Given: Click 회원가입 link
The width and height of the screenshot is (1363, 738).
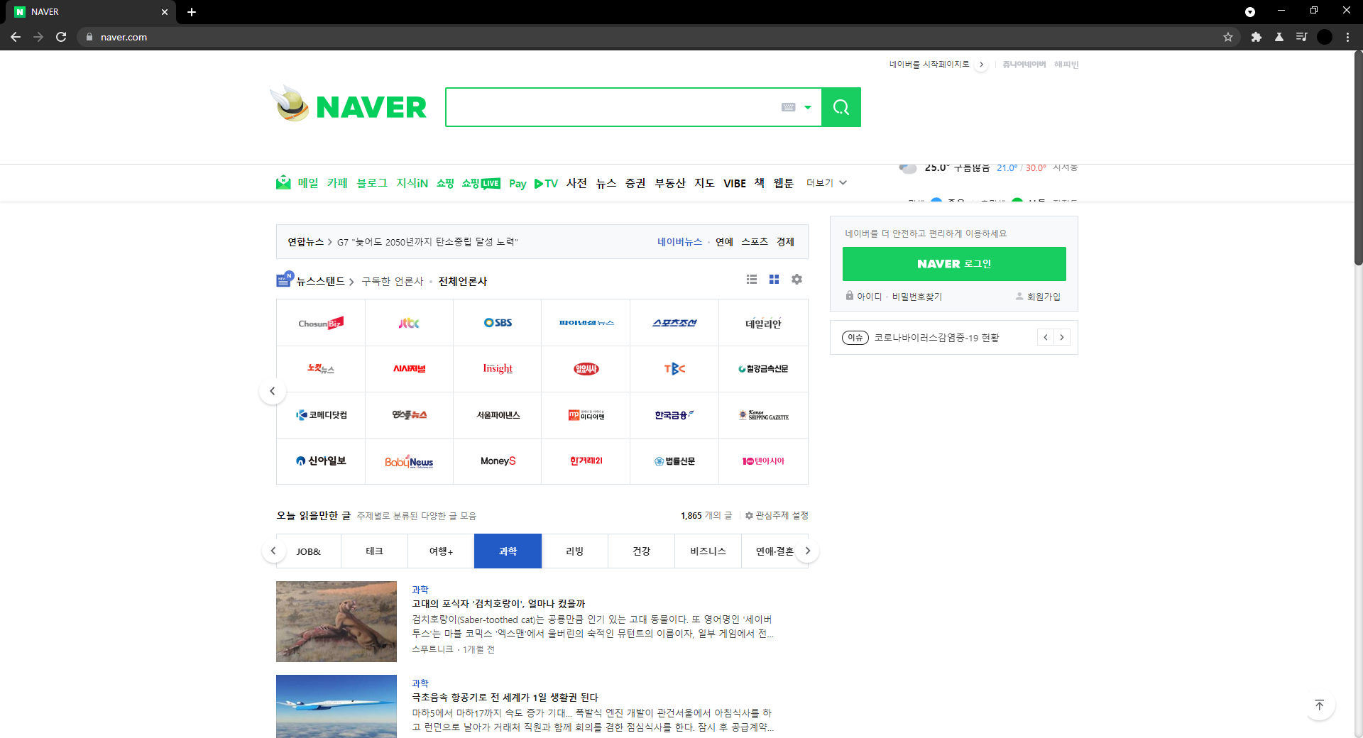Looking at the screenshot, I should (x=1039, y=297).
